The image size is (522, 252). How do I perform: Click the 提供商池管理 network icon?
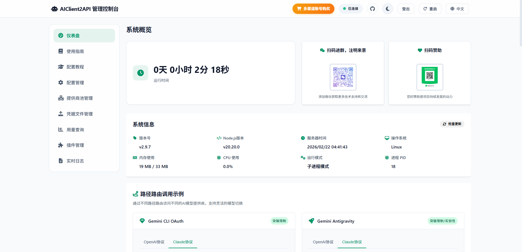(x=61, y=98)
